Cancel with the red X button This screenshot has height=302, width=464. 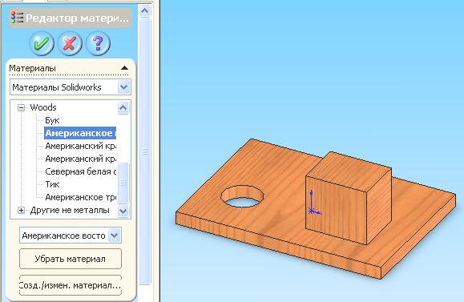click(70, 43)
